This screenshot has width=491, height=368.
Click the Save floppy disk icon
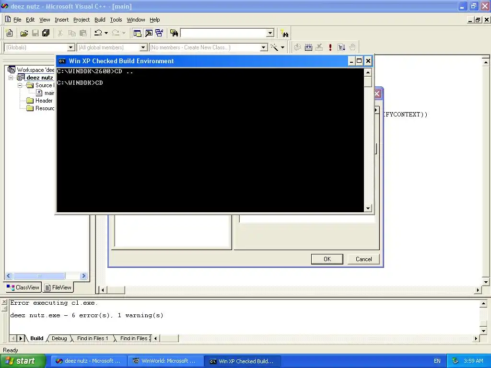pos(35,33)
